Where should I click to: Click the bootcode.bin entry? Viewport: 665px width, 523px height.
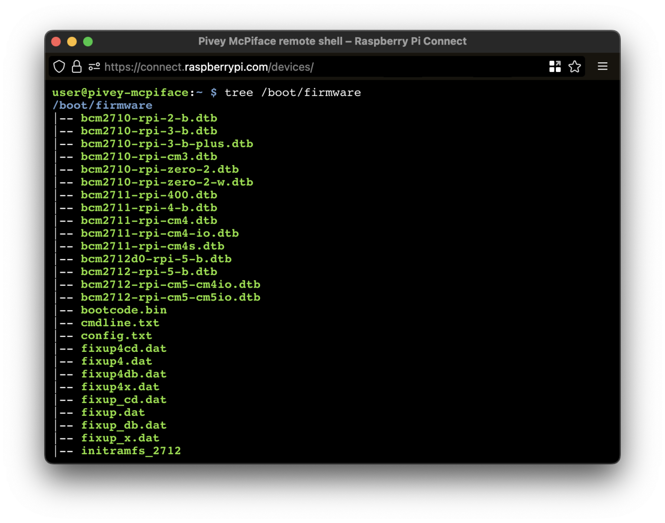click(123, 310)
